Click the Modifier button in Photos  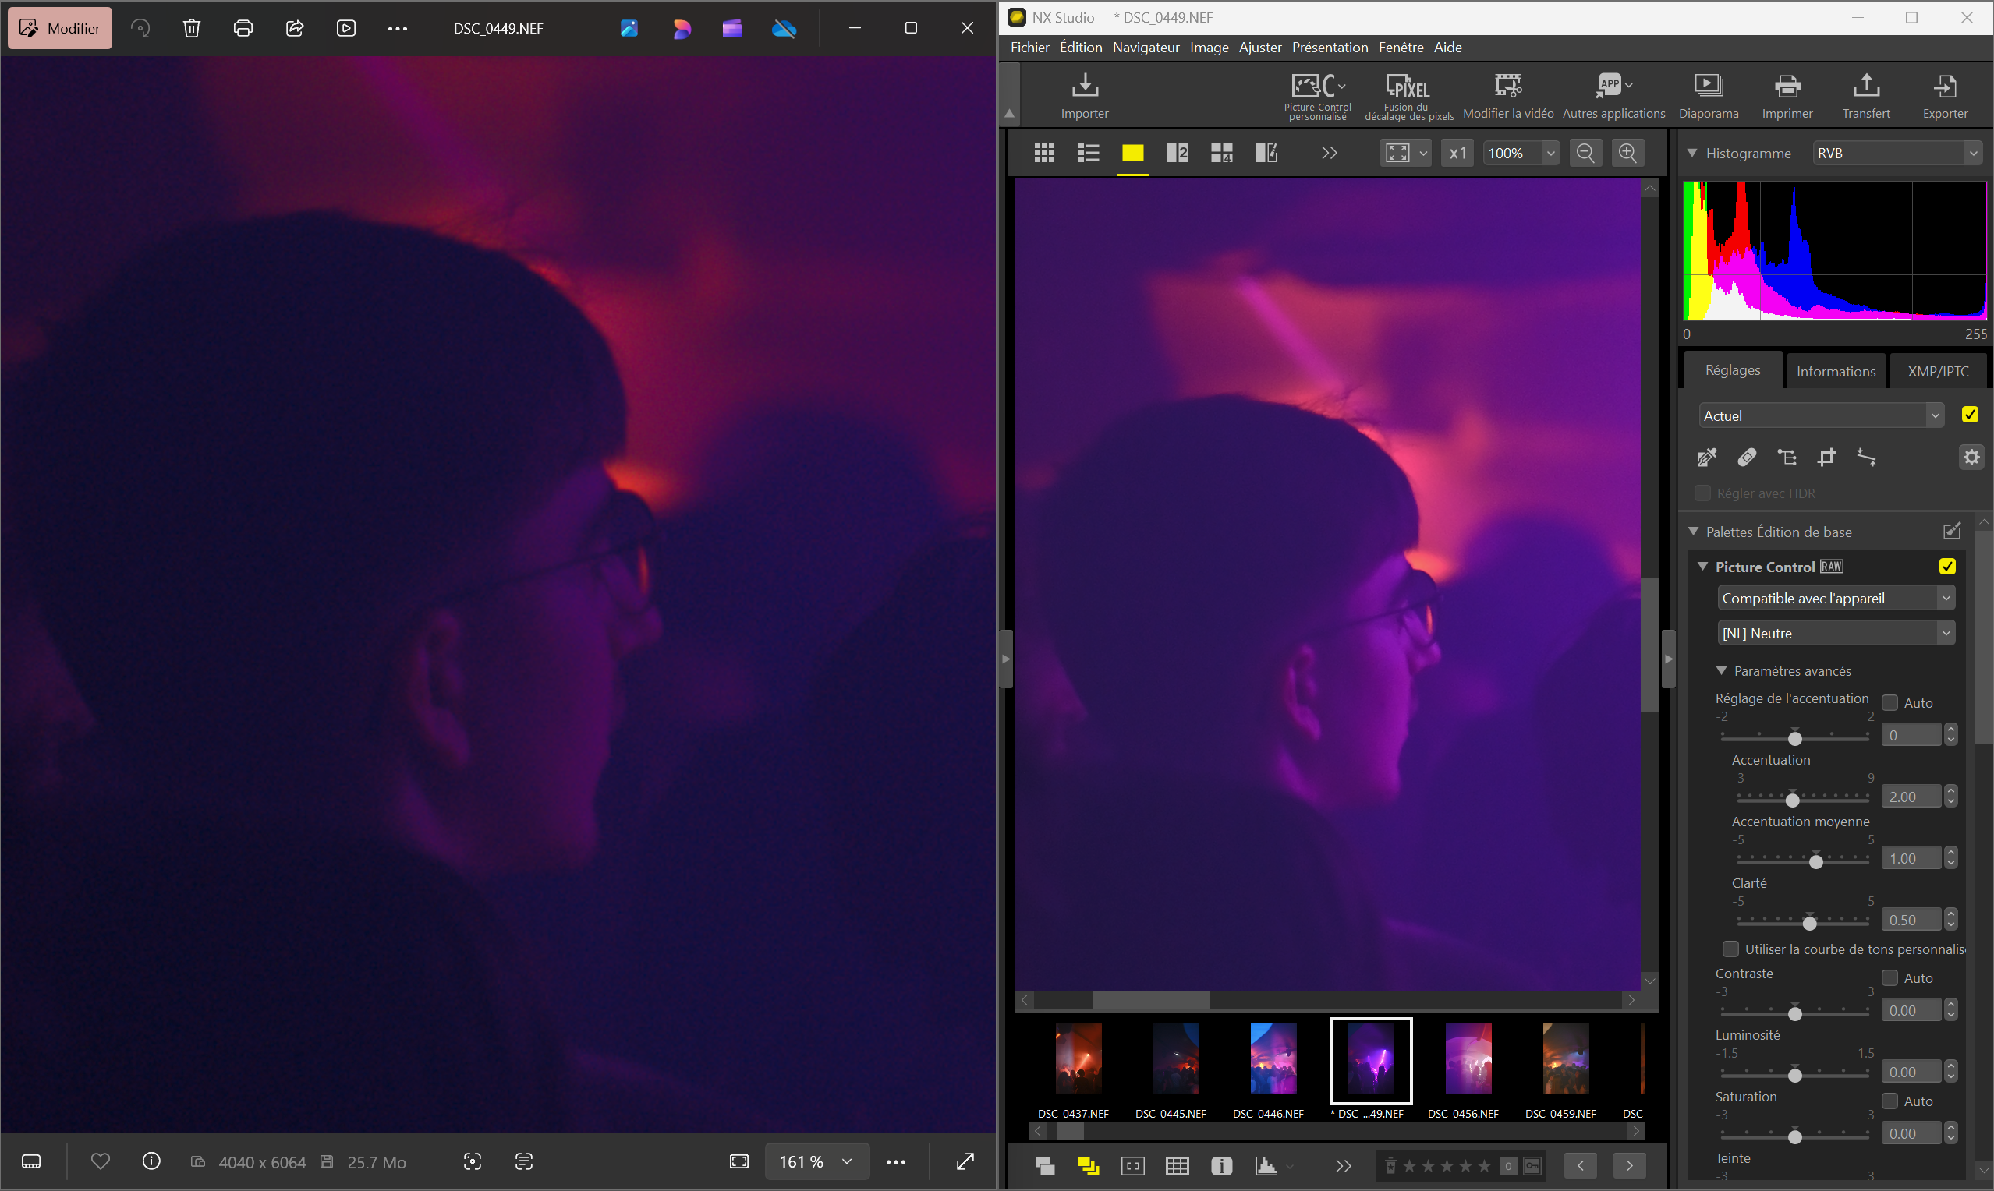click(60, 28)
